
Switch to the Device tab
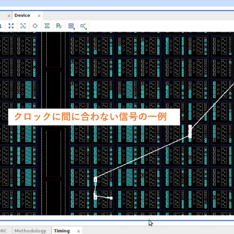tap(22, 16)
